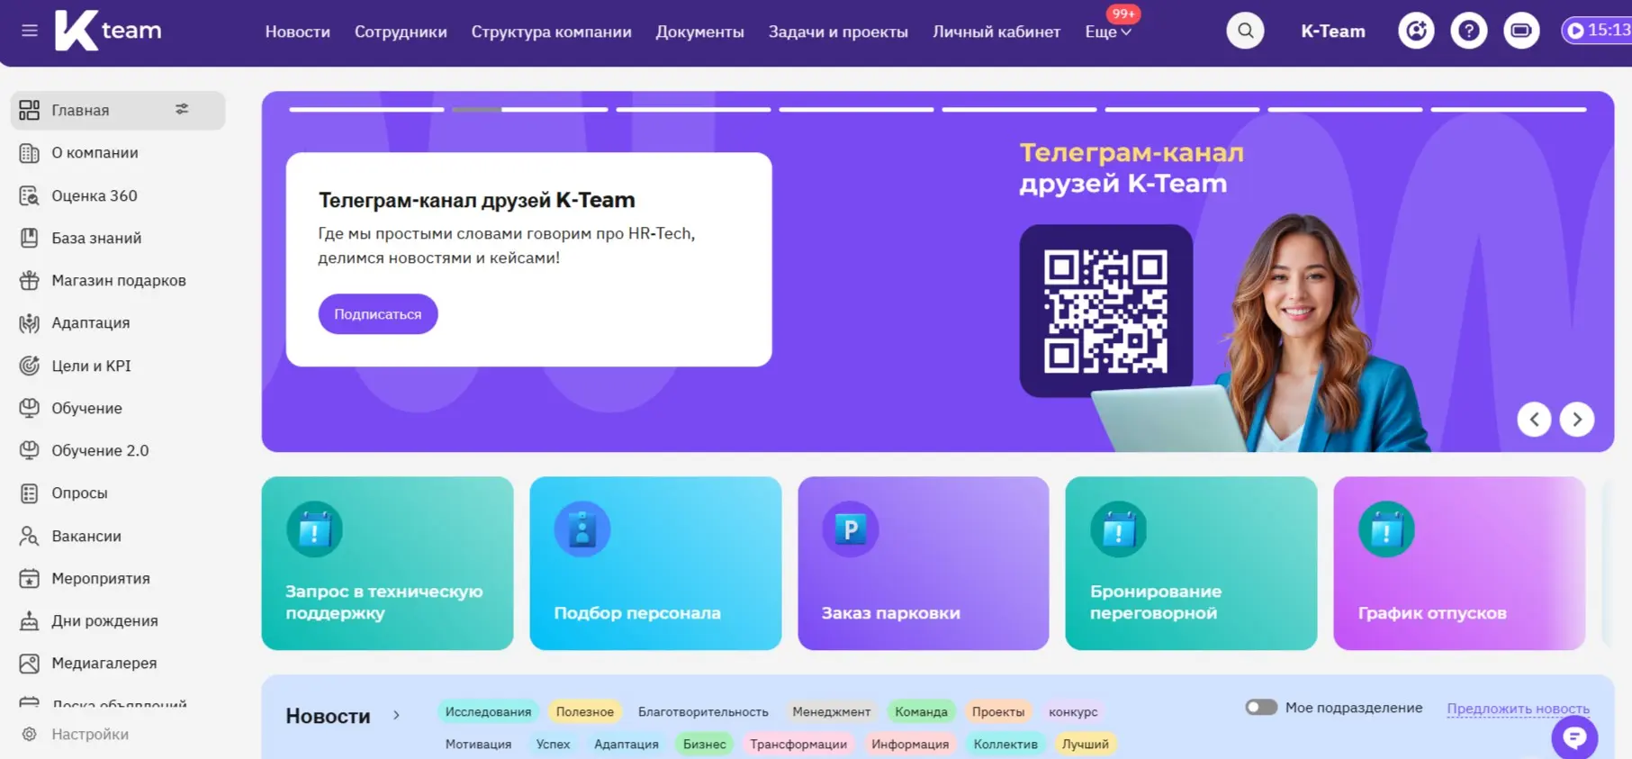Click the Адаптация sidebar icon
The height and width of the screenshot is (759, 1632).
pyautogui.click(x=30, y=322)
